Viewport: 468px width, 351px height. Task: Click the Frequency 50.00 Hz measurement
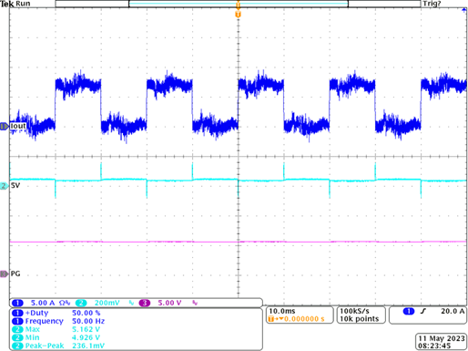[x=58, y=321]
